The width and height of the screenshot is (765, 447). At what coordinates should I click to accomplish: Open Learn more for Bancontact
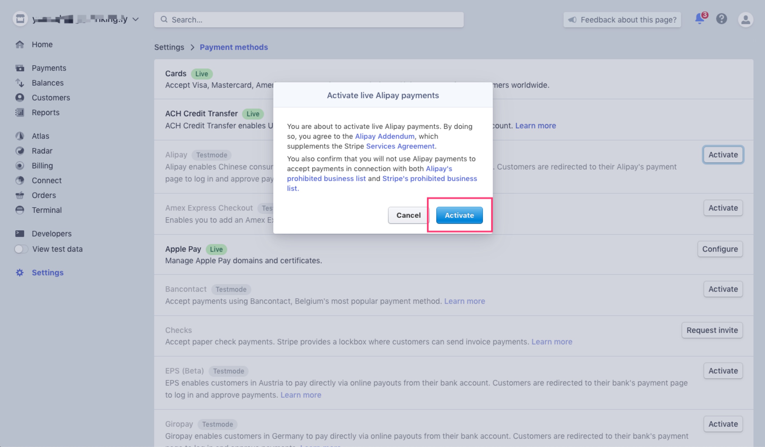(x=465, y=301)
